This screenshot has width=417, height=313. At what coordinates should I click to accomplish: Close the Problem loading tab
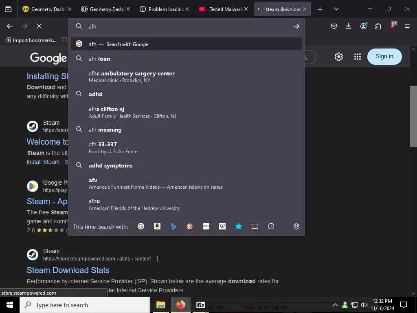pyautogui.click(x=187, y=9)
